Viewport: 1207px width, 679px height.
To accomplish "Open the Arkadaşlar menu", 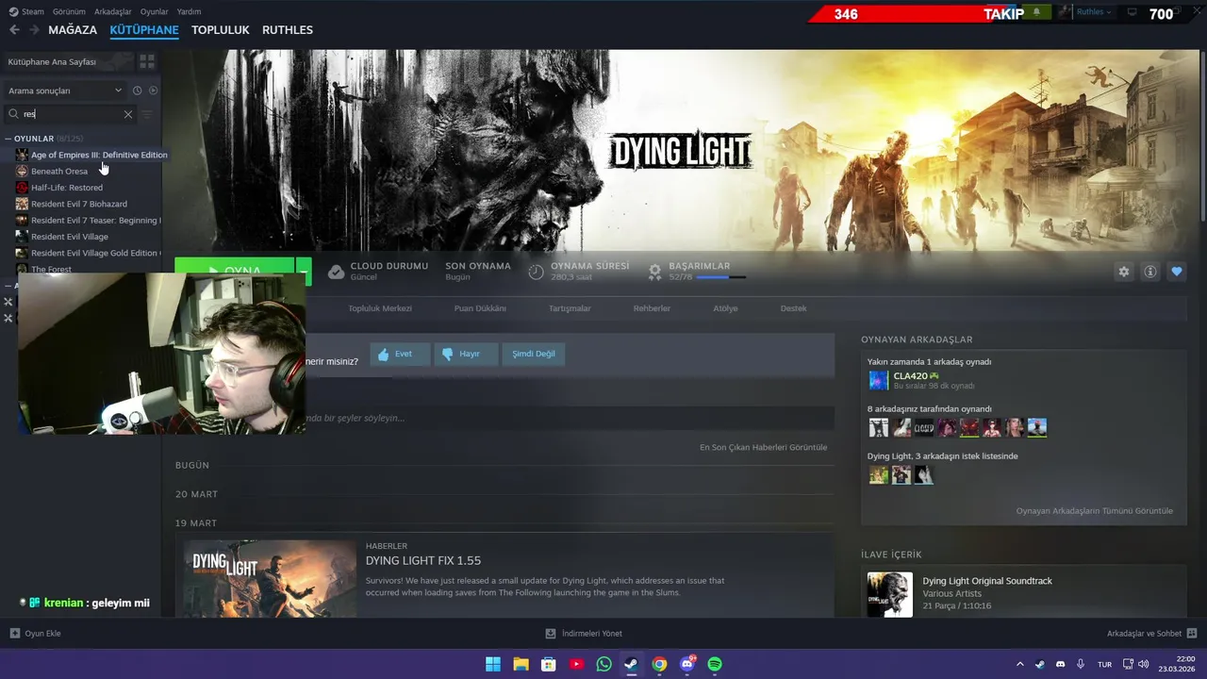I will 113,11.
